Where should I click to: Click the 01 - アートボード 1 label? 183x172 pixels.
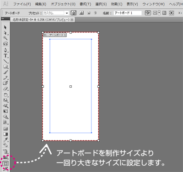55,35
